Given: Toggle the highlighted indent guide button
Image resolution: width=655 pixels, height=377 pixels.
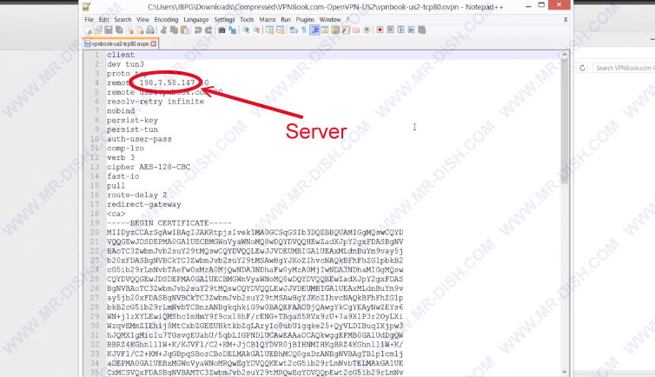Looking at the screenshot, I should 314,30.
